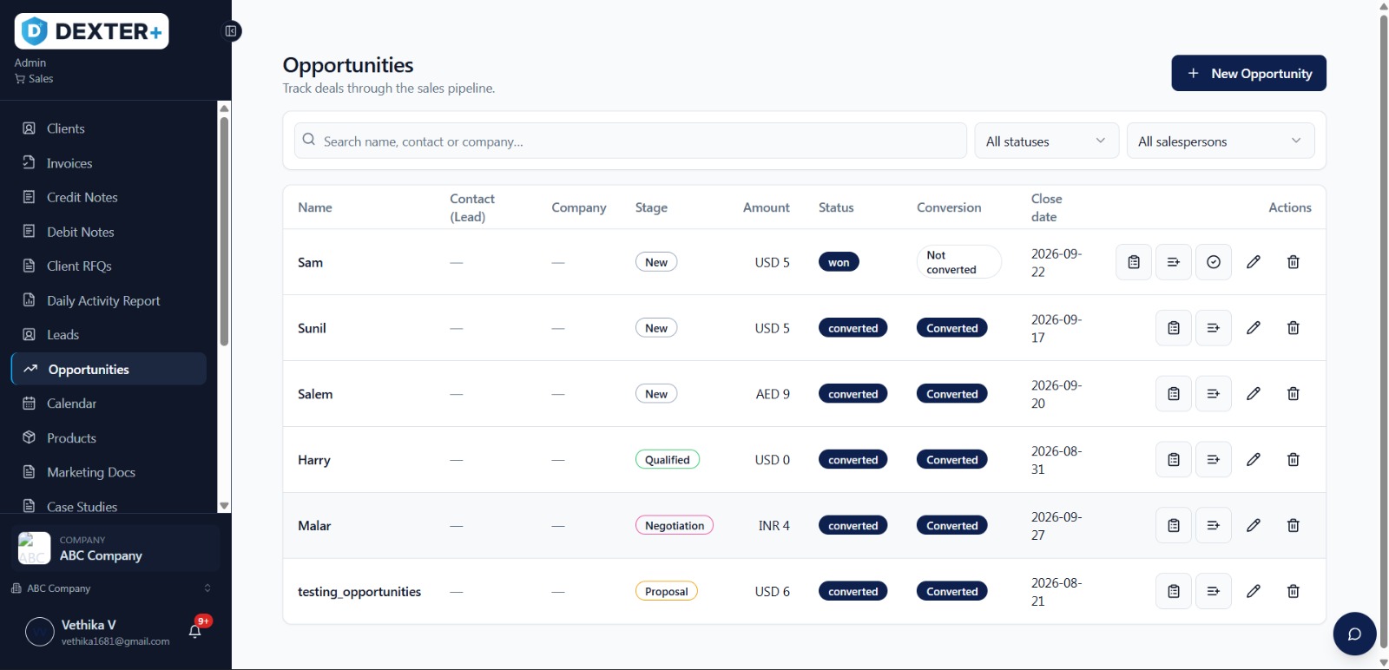
Task: Open Credit Notes in the sidebar
Action: click(109, 197)
